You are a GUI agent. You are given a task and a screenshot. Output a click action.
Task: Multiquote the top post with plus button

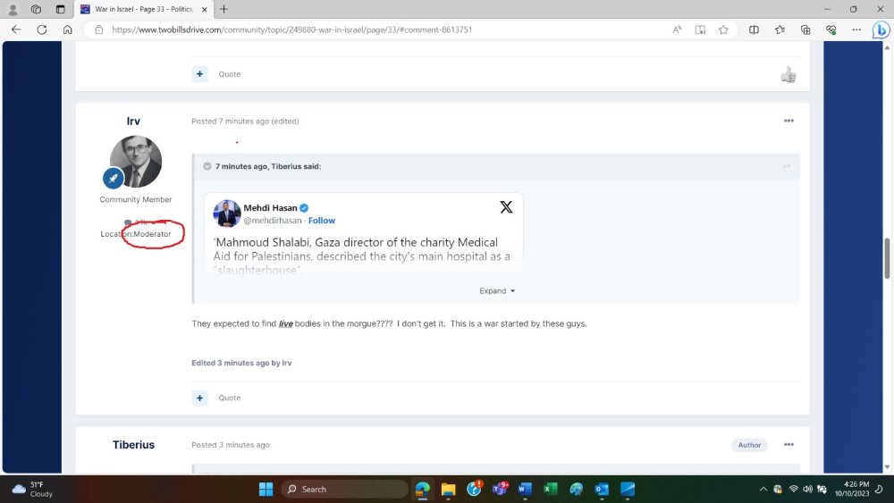click(x=199, y=74)
